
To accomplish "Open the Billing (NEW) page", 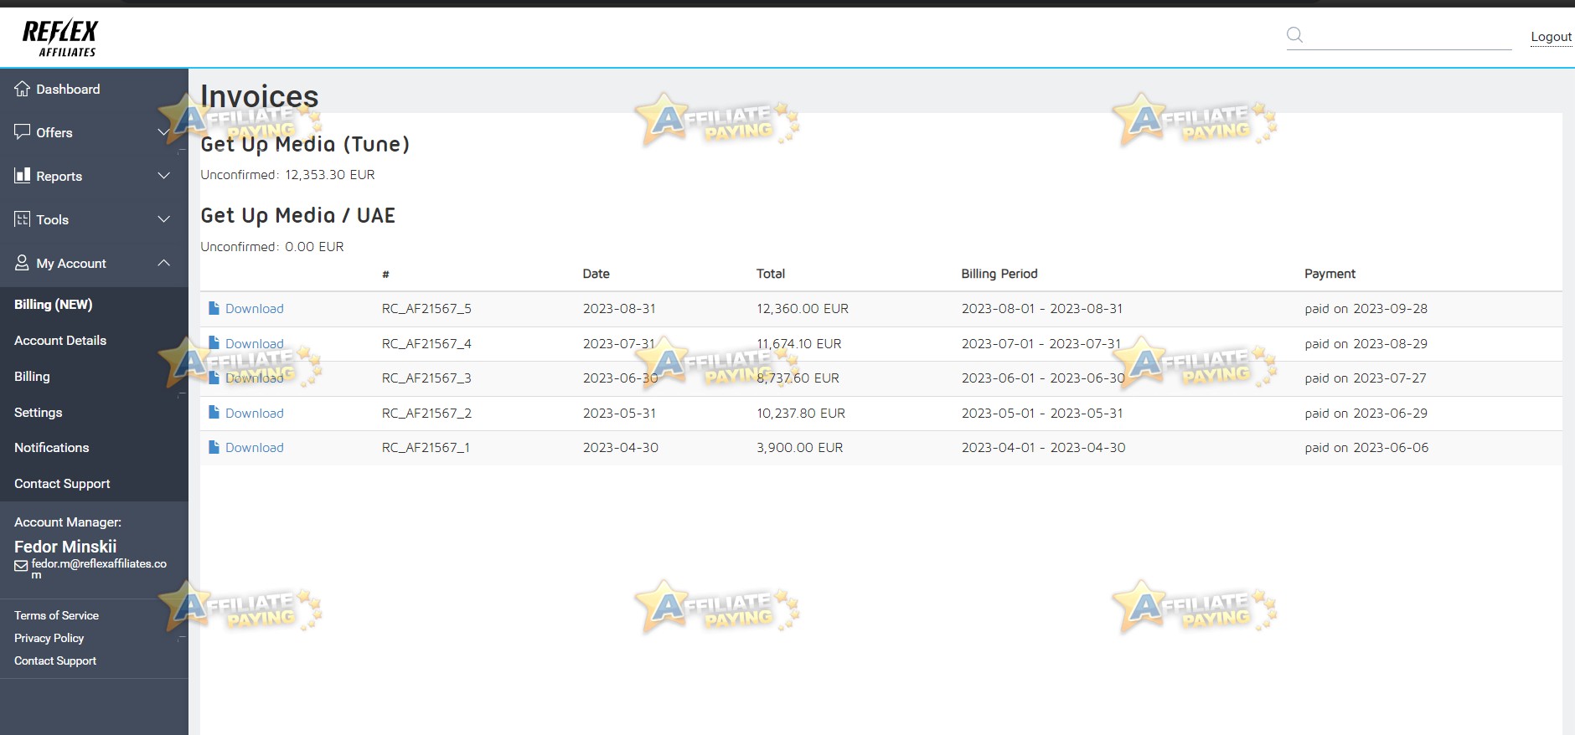I will coord(53,305).
